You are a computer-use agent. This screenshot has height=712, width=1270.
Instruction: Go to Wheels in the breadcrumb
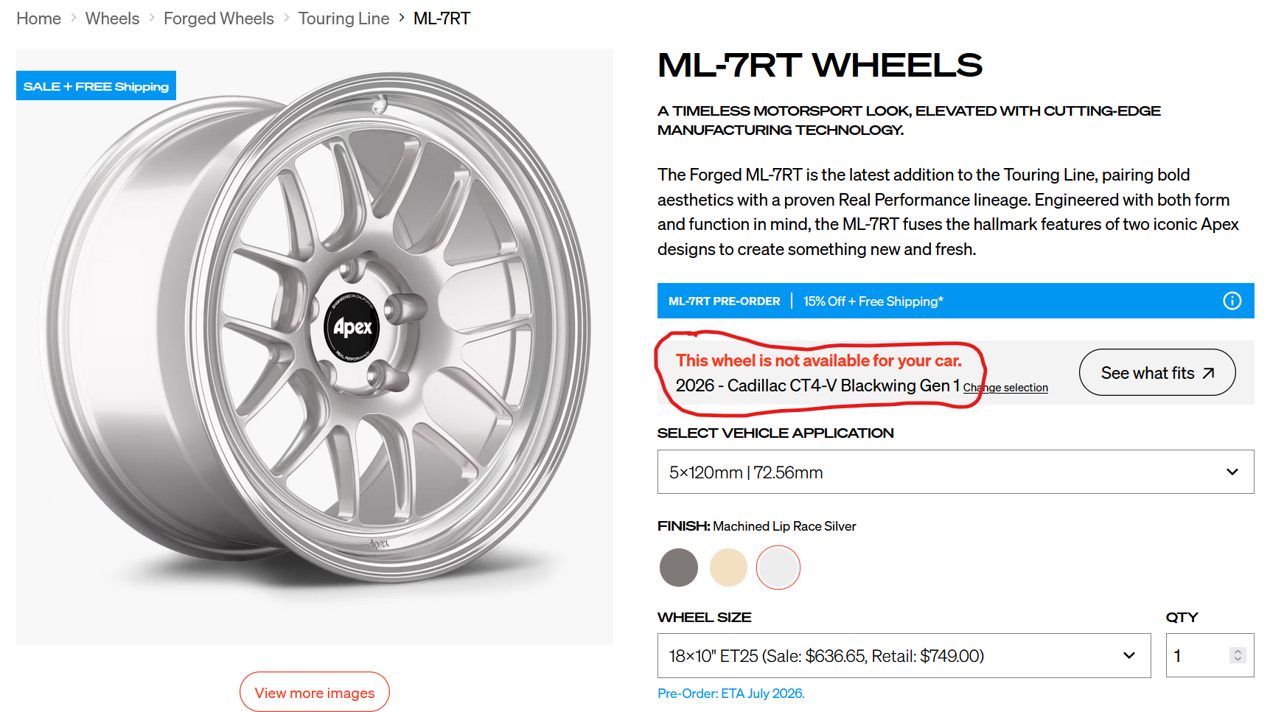112,18
